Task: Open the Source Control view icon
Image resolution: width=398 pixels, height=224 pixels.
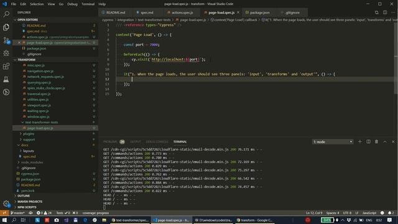Action: coord(6,40)
